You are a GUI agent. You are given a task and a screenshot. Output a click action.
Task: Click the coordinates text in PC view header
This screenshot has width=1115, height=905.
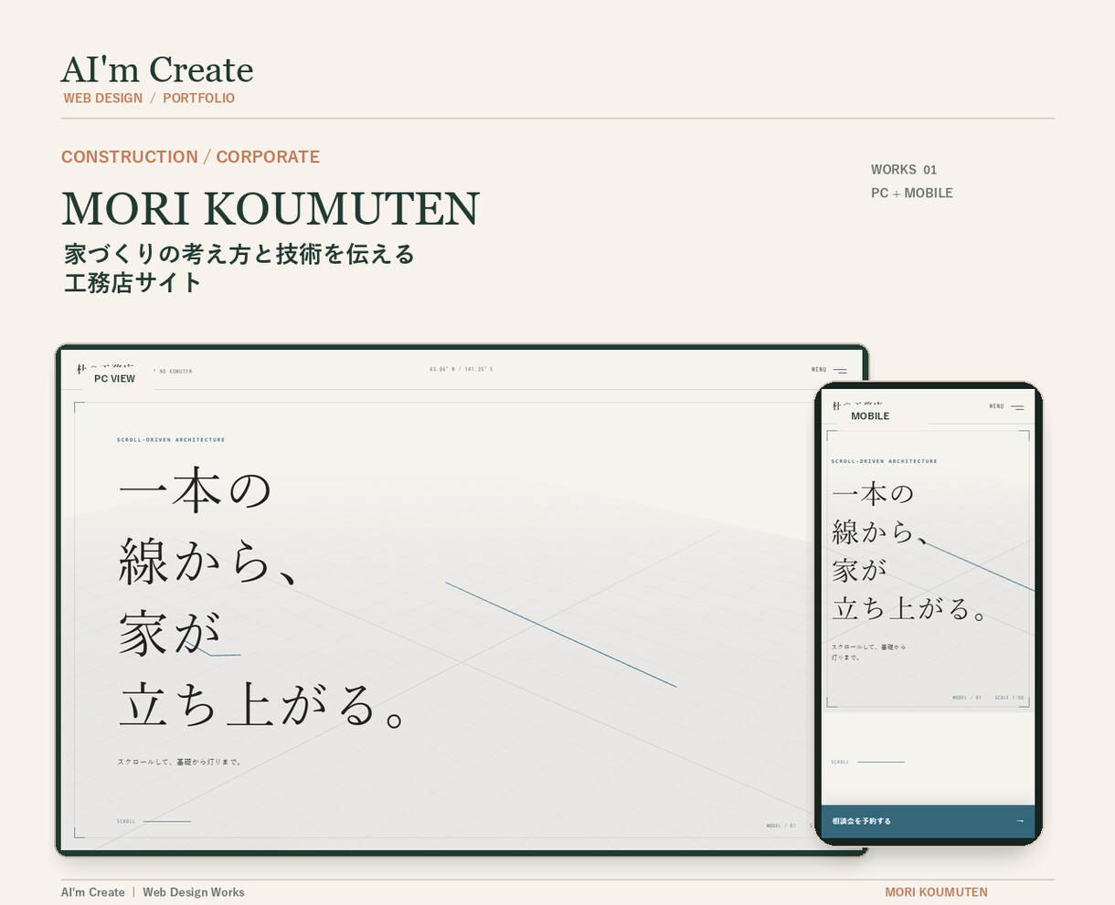click(461, 370)
